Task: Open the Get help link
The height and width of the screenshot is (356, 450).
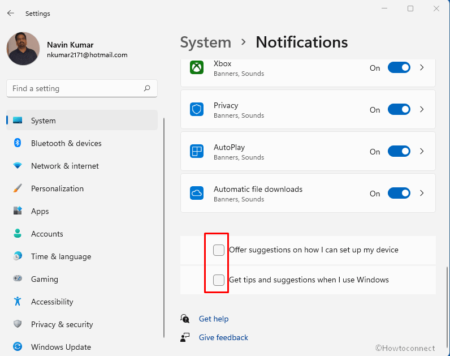Action: click(214, 319)
